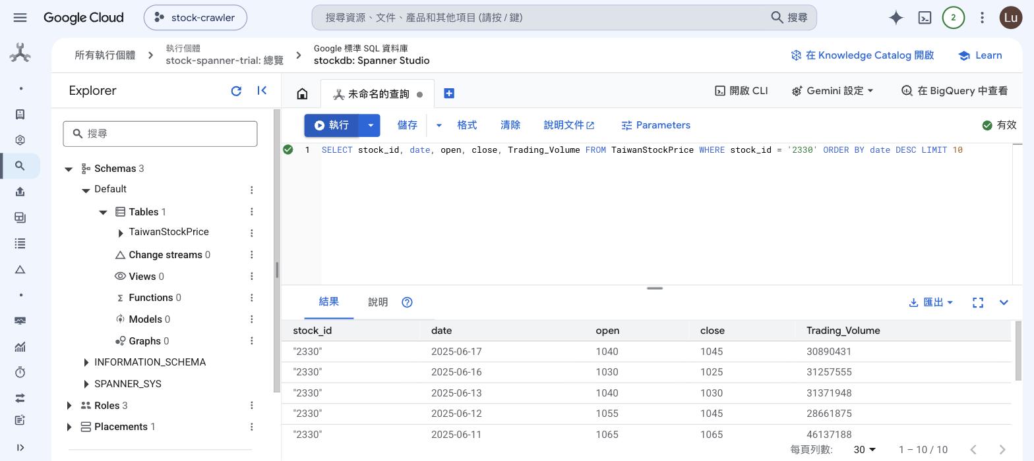The height and width of the screenshot is (461, 1034).
Task: Open results in full screen
Action: coord(978,302)
